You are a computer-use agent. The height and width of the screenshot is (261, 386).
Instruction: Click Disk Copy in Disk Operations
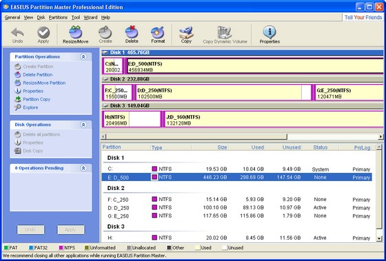tap(29, 151)
